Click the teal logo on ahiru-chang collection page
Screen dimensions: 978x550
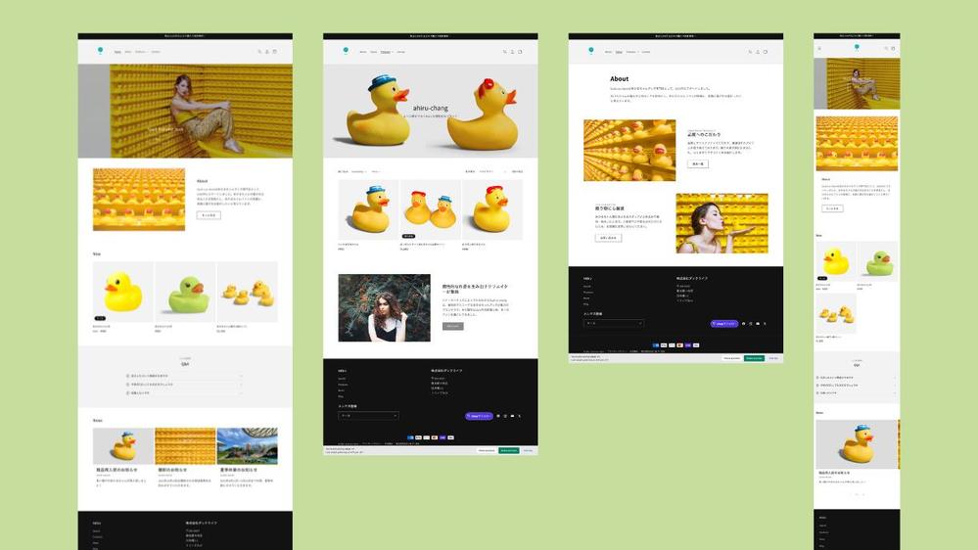[346, 51]
